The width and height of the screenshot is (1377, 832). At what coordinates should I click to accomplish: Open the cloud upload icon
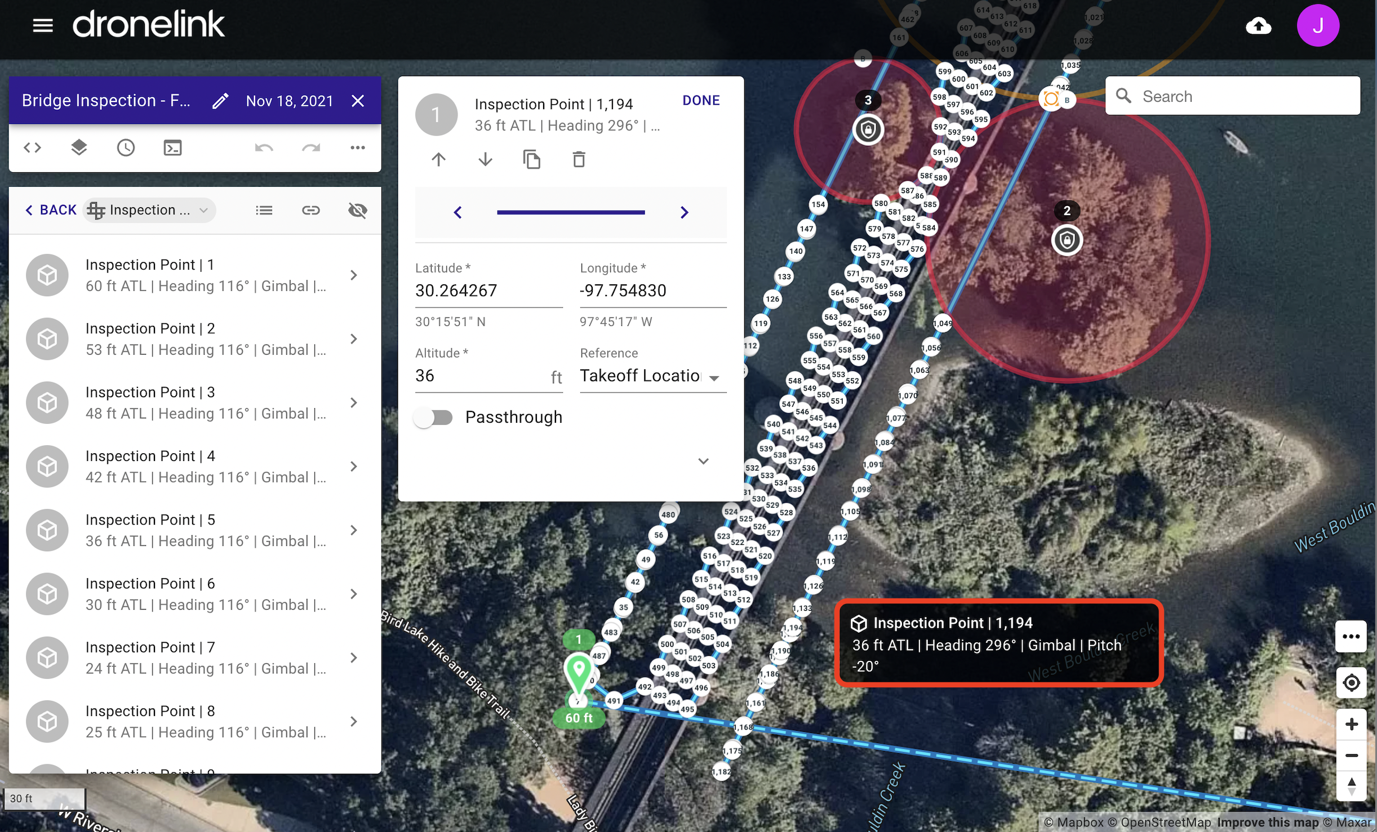click(x=1258, y=25)
